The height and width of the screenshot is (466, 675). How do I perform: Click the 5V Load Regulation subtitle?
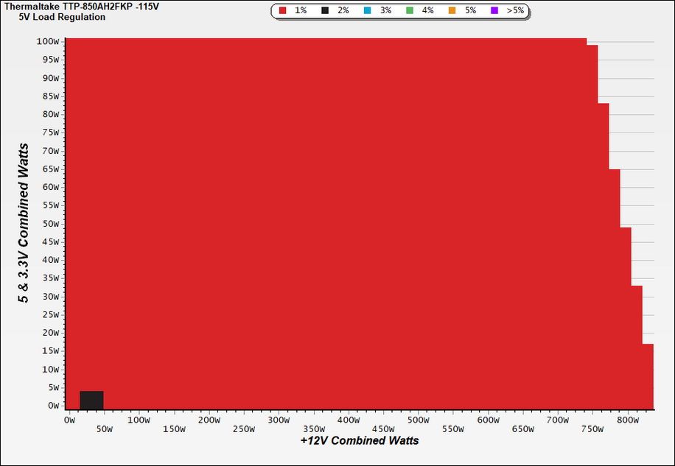pyautogui.click(x=62, y=17)
